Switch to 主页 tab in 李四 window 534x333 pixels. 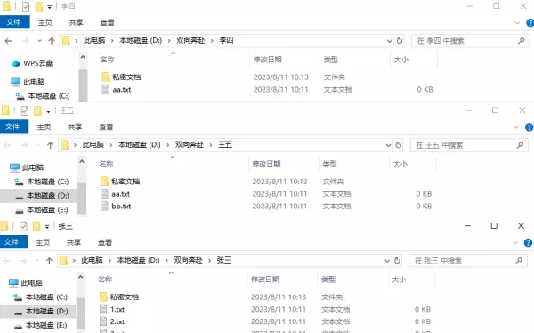click(x=45, y=22)
